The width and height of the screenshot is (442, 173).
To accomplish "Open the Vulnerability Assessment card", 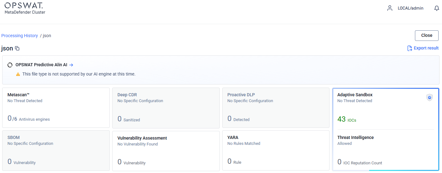I will [166, 150].
